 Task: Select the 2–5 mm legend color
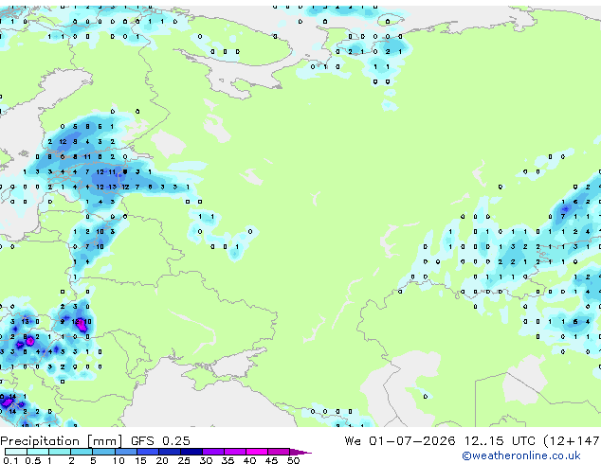click(82, 452)
